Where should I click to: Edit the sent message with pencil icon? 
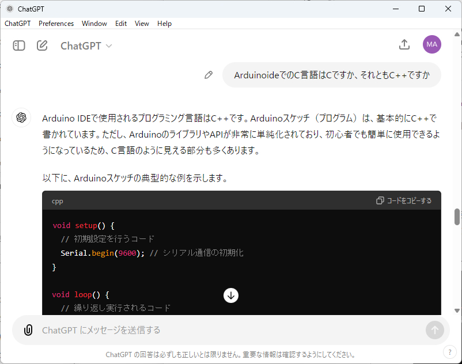click(x=209, y=75)
